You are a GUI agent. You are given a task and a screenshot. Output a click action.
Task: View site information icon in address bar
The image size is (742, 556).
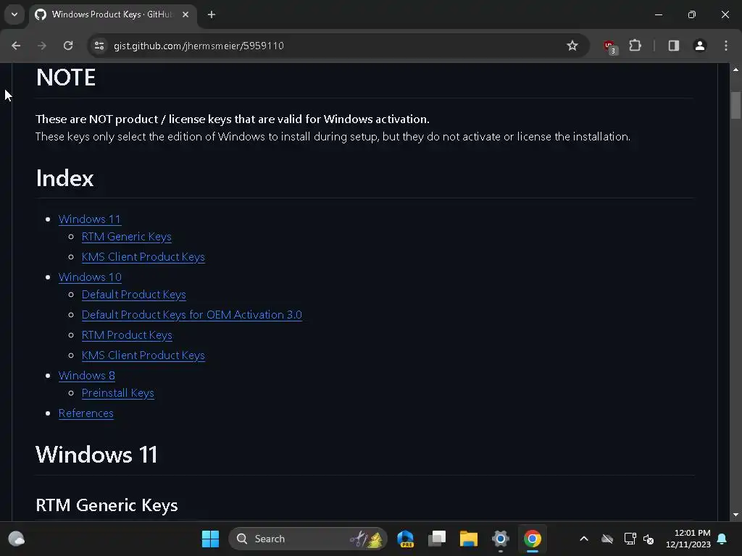99,46
